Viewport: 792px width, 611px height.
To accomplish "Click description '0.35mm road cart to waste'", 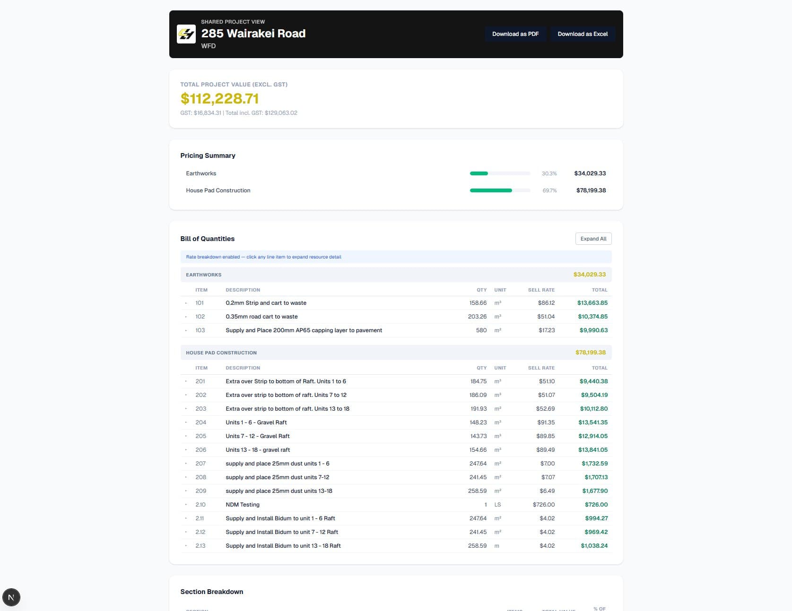I will tap(261, 317).
